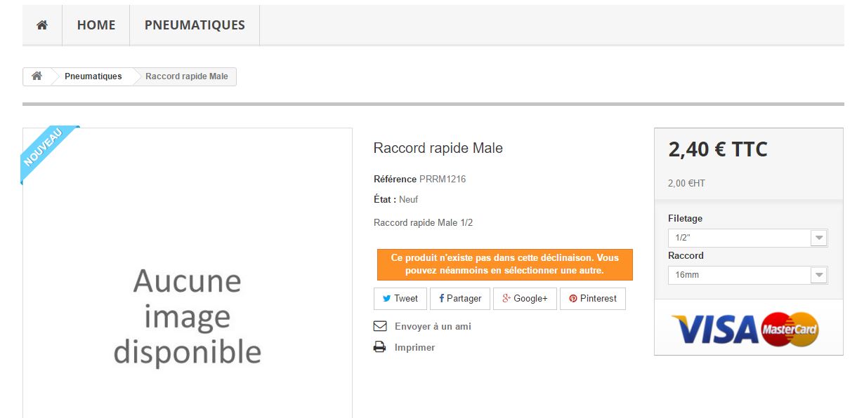857x418 pixels.
Task: Click the envelope icon beside Envoyer à un ami
Action: 380,326
